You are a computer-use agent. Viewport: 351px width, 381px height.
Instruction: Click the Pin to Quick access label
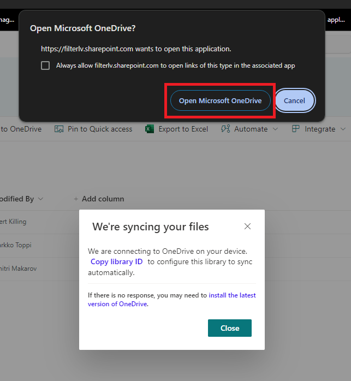(x=100, y=129)
